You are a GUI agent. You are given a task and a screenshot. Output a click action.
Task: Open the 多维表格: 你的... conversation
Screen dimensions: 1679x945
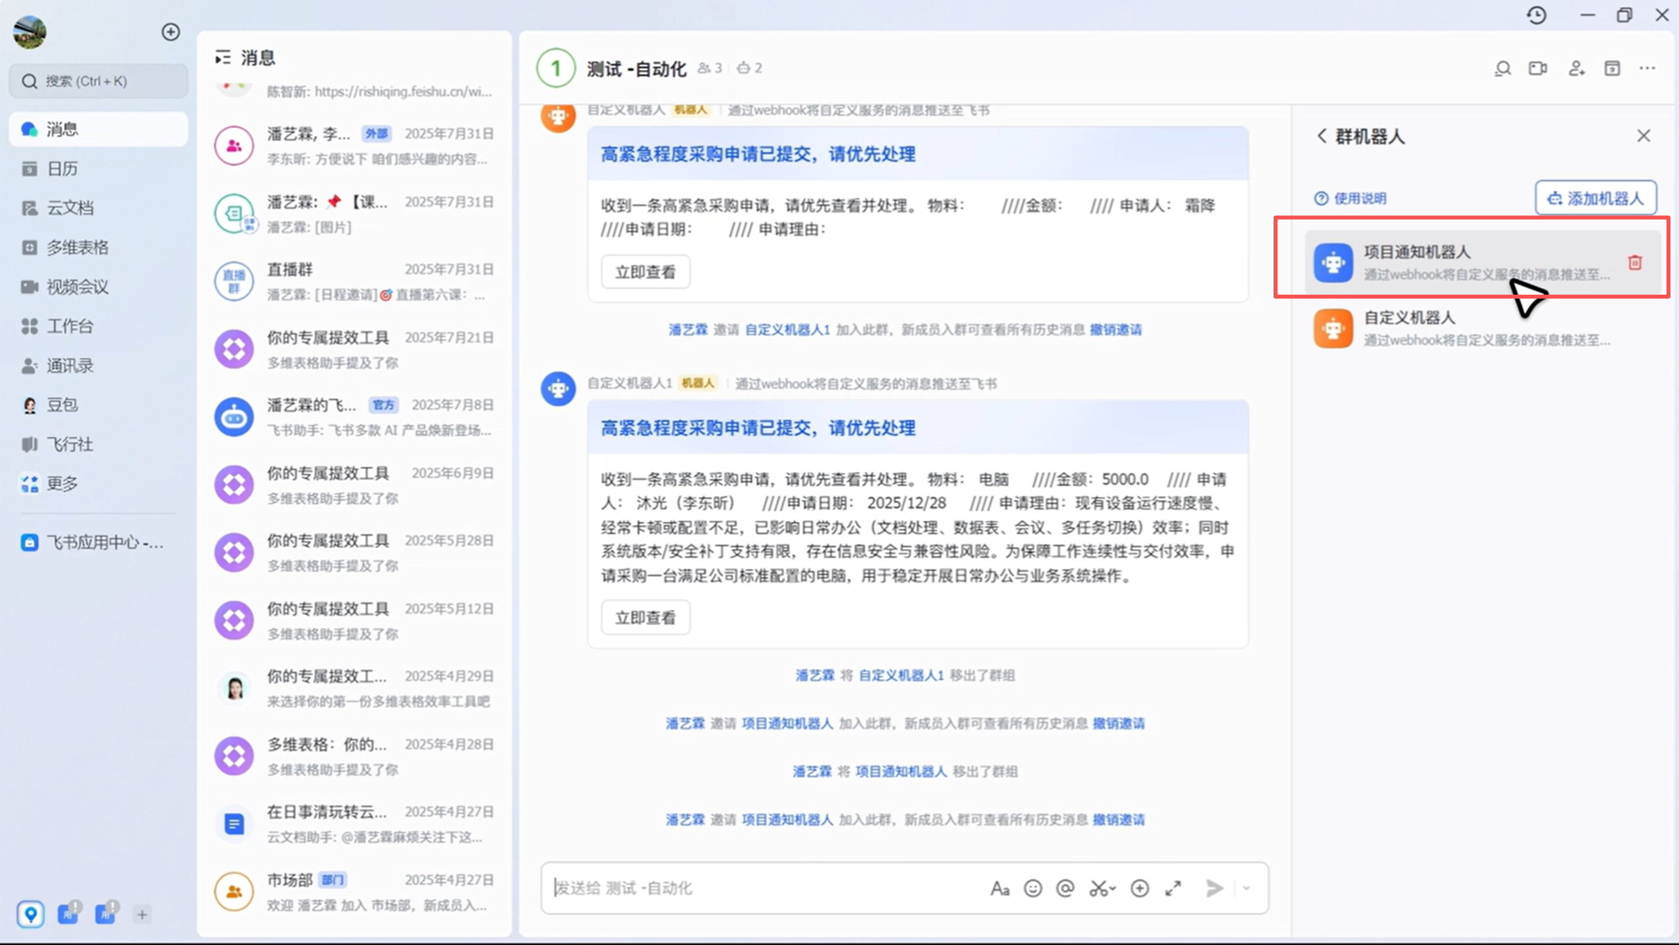(x=354, y=756)
